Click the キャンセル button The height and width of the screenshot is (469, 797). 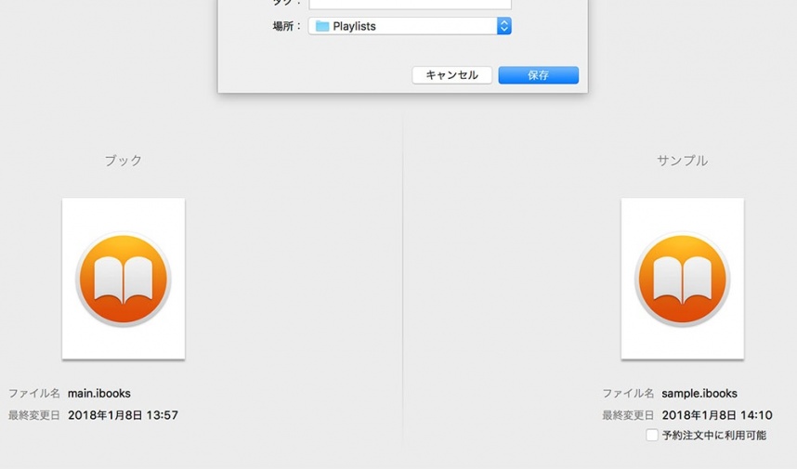pos(451,75)
